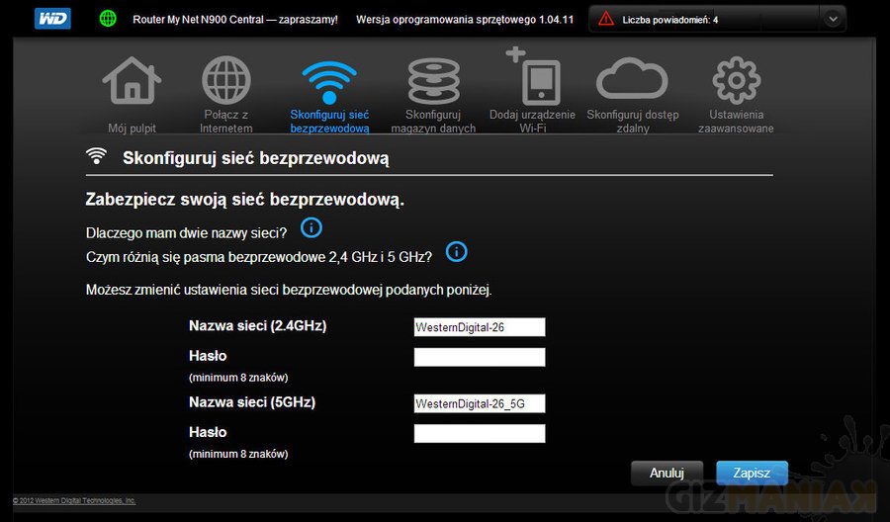Open the Mój pulpit home icon

pyautogui.click(x=132, y=82)
